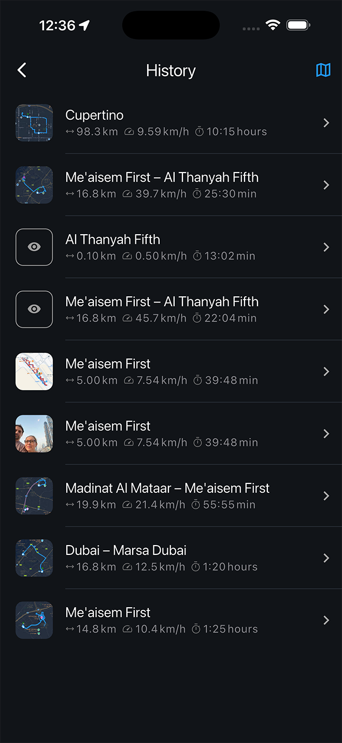Image resolution: width=342 pixels, height=743 pixels.
Task: Tap the status bar clock showing 12:36
Action: pyautogui.click(x=56, y=24)
